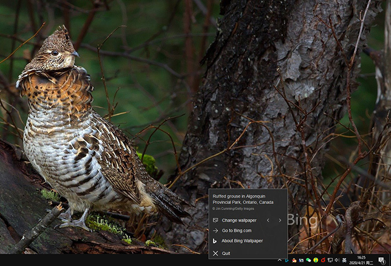Select Go to Bing.com
The height and width of the screenshot is (266, 391).
tap(236, 230)
